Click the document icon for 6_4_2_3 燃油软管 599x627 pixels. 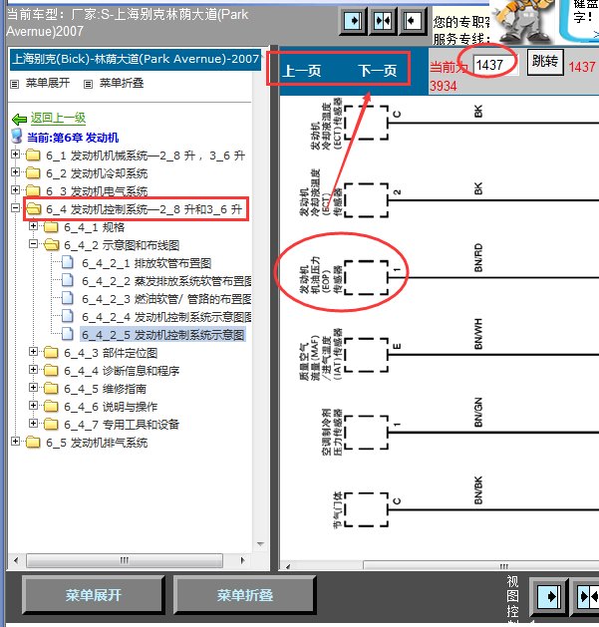[68, 298]
